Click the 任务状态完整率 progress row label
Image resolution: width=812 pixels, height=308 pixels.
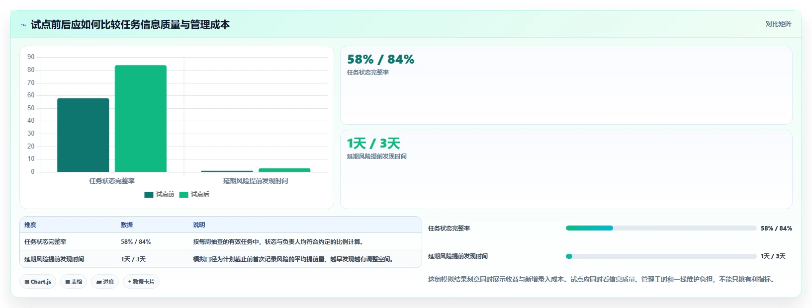point(449,229)
